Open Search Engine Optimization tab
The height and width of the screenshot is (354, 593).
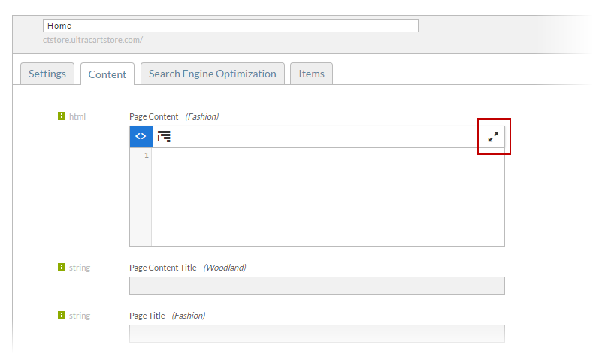(213, 74)
